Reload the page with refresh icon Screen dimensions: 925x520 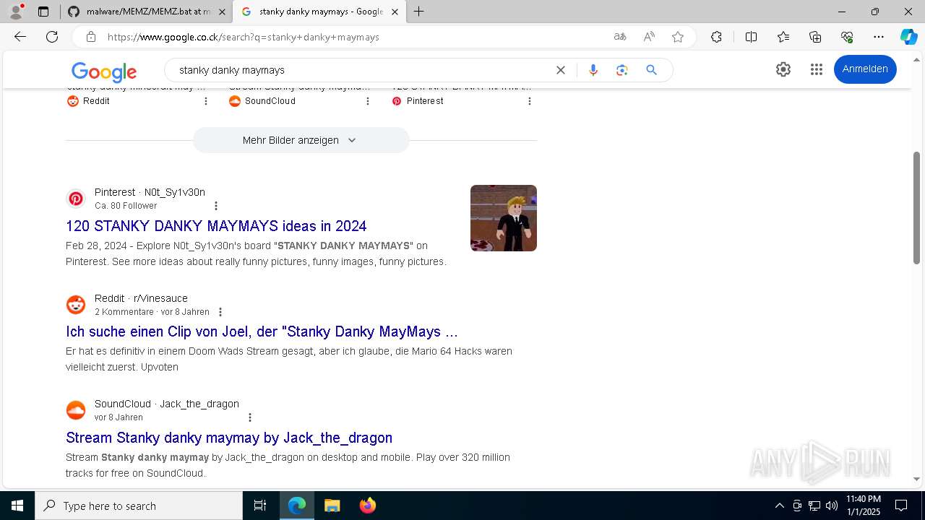52,37
